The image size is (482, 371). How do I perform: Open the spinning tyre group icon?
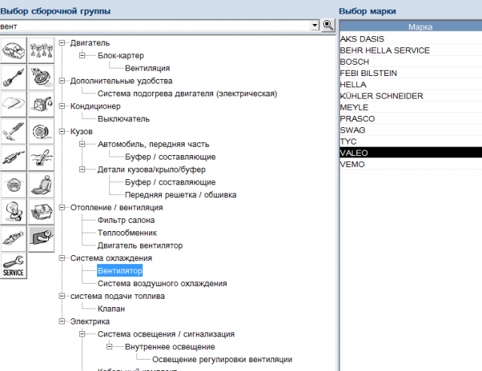pos(41,78)
